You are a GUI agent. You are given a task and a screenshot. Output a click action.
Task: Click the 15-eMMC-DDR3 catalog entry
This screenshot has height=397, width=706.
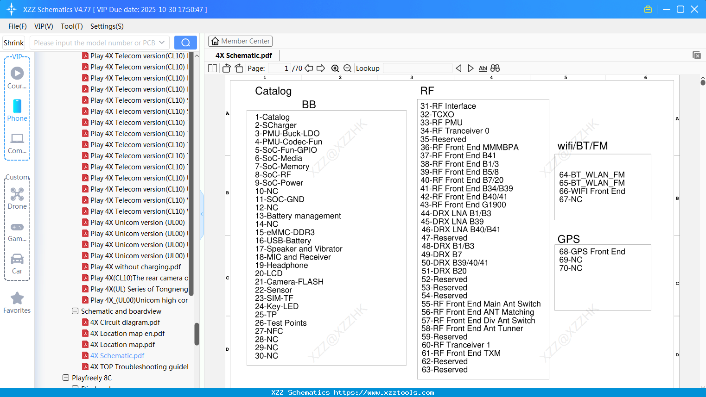285,232
